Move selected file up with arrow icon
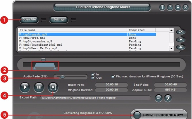Screen dimensions: 192x119 click(x=181, y=47)
